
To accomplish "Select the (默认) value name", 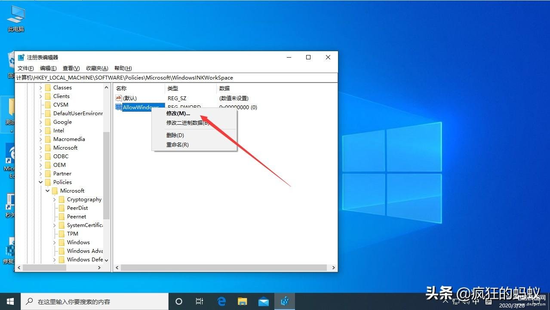I will click(130, 98).
